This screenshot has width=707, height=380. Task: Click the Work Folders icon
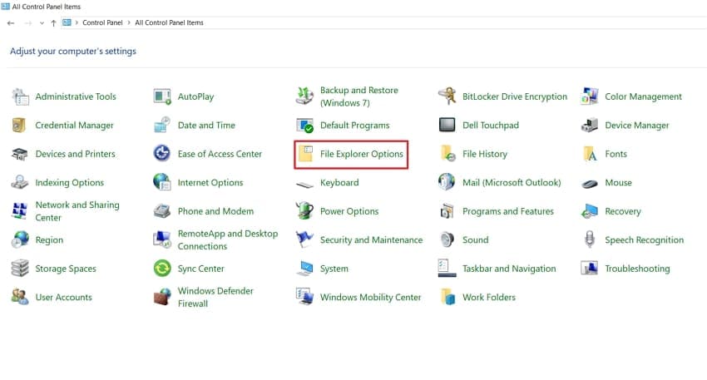[x=447, y=297]
